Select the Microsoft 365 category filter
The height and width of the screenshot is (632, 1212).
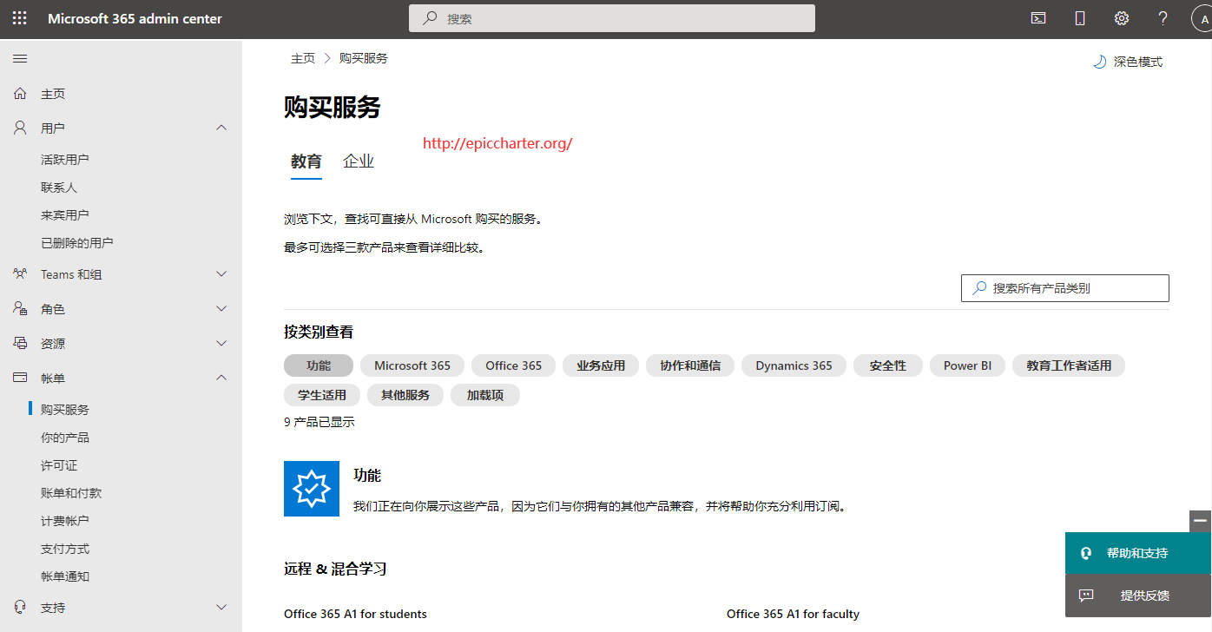(412, 365)
